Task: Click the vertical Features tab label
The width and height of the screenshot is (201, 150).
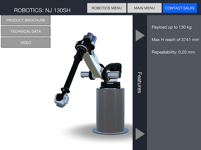Action: tap(139, 82)
